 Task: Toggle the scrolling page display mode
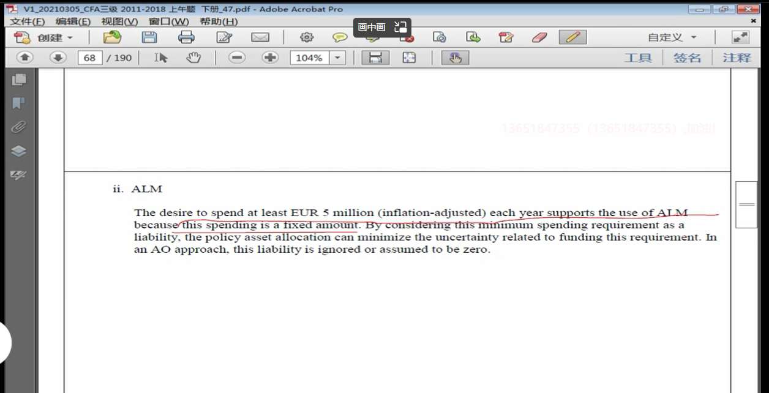tap(375, 58)
